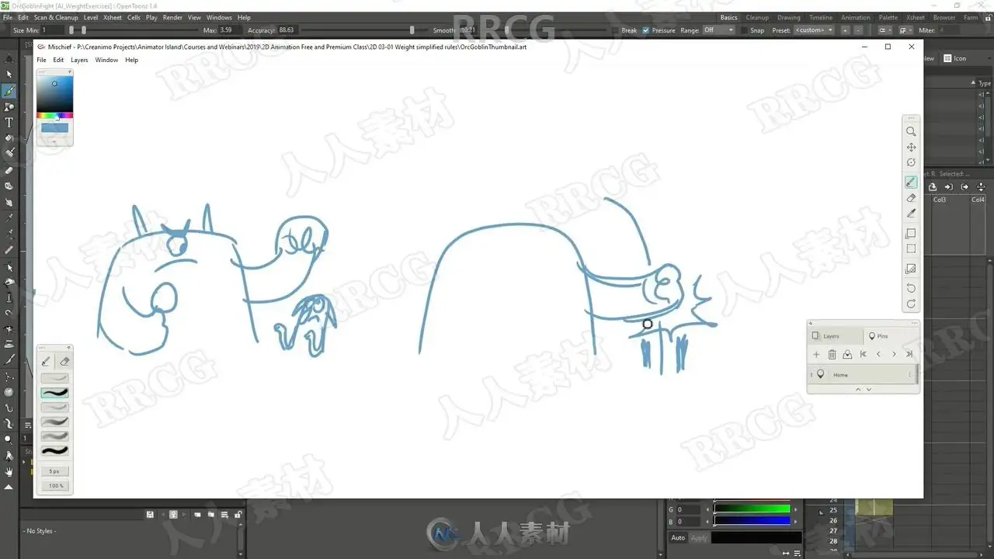Click the blue B channel slider
This screenshot has width=994, height=559.
(752, 521)
